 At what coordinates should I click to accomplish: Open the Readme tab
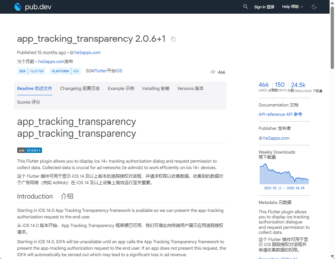pos(35,88)
